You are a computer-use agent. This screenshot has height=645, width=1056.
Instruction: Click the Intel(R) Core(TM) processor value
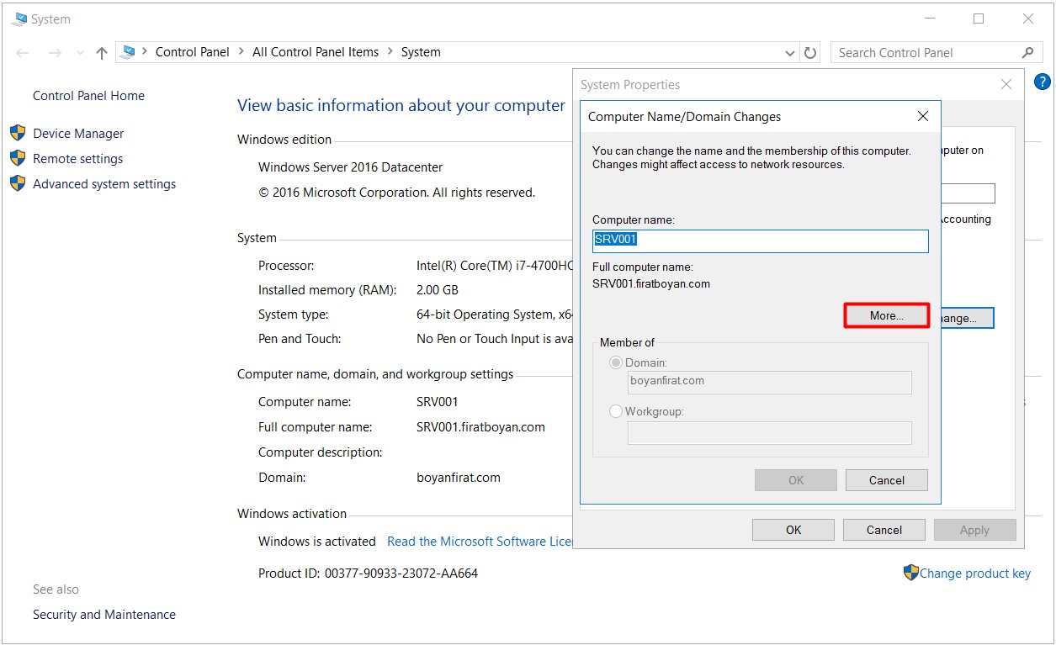click(495, 266)
